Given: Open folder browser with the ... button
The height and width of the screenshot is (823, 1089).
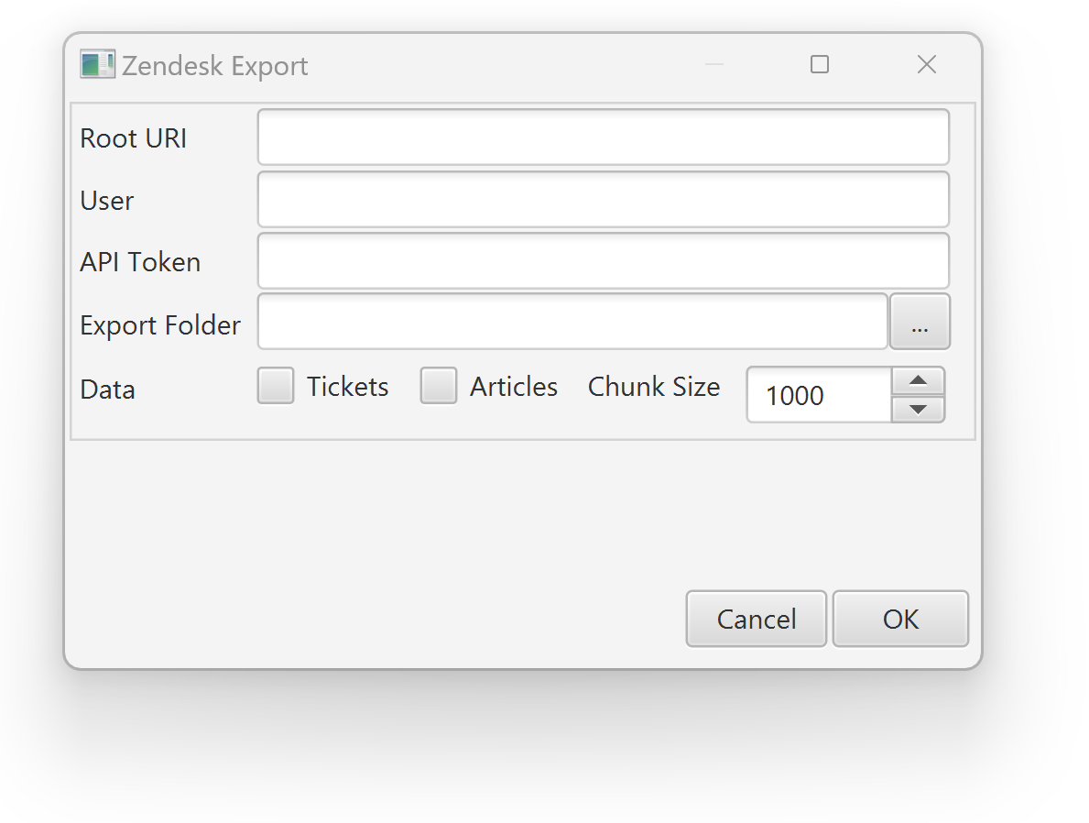Looking at the screenshot, I should pyautogui.click(x=920, y=322).
